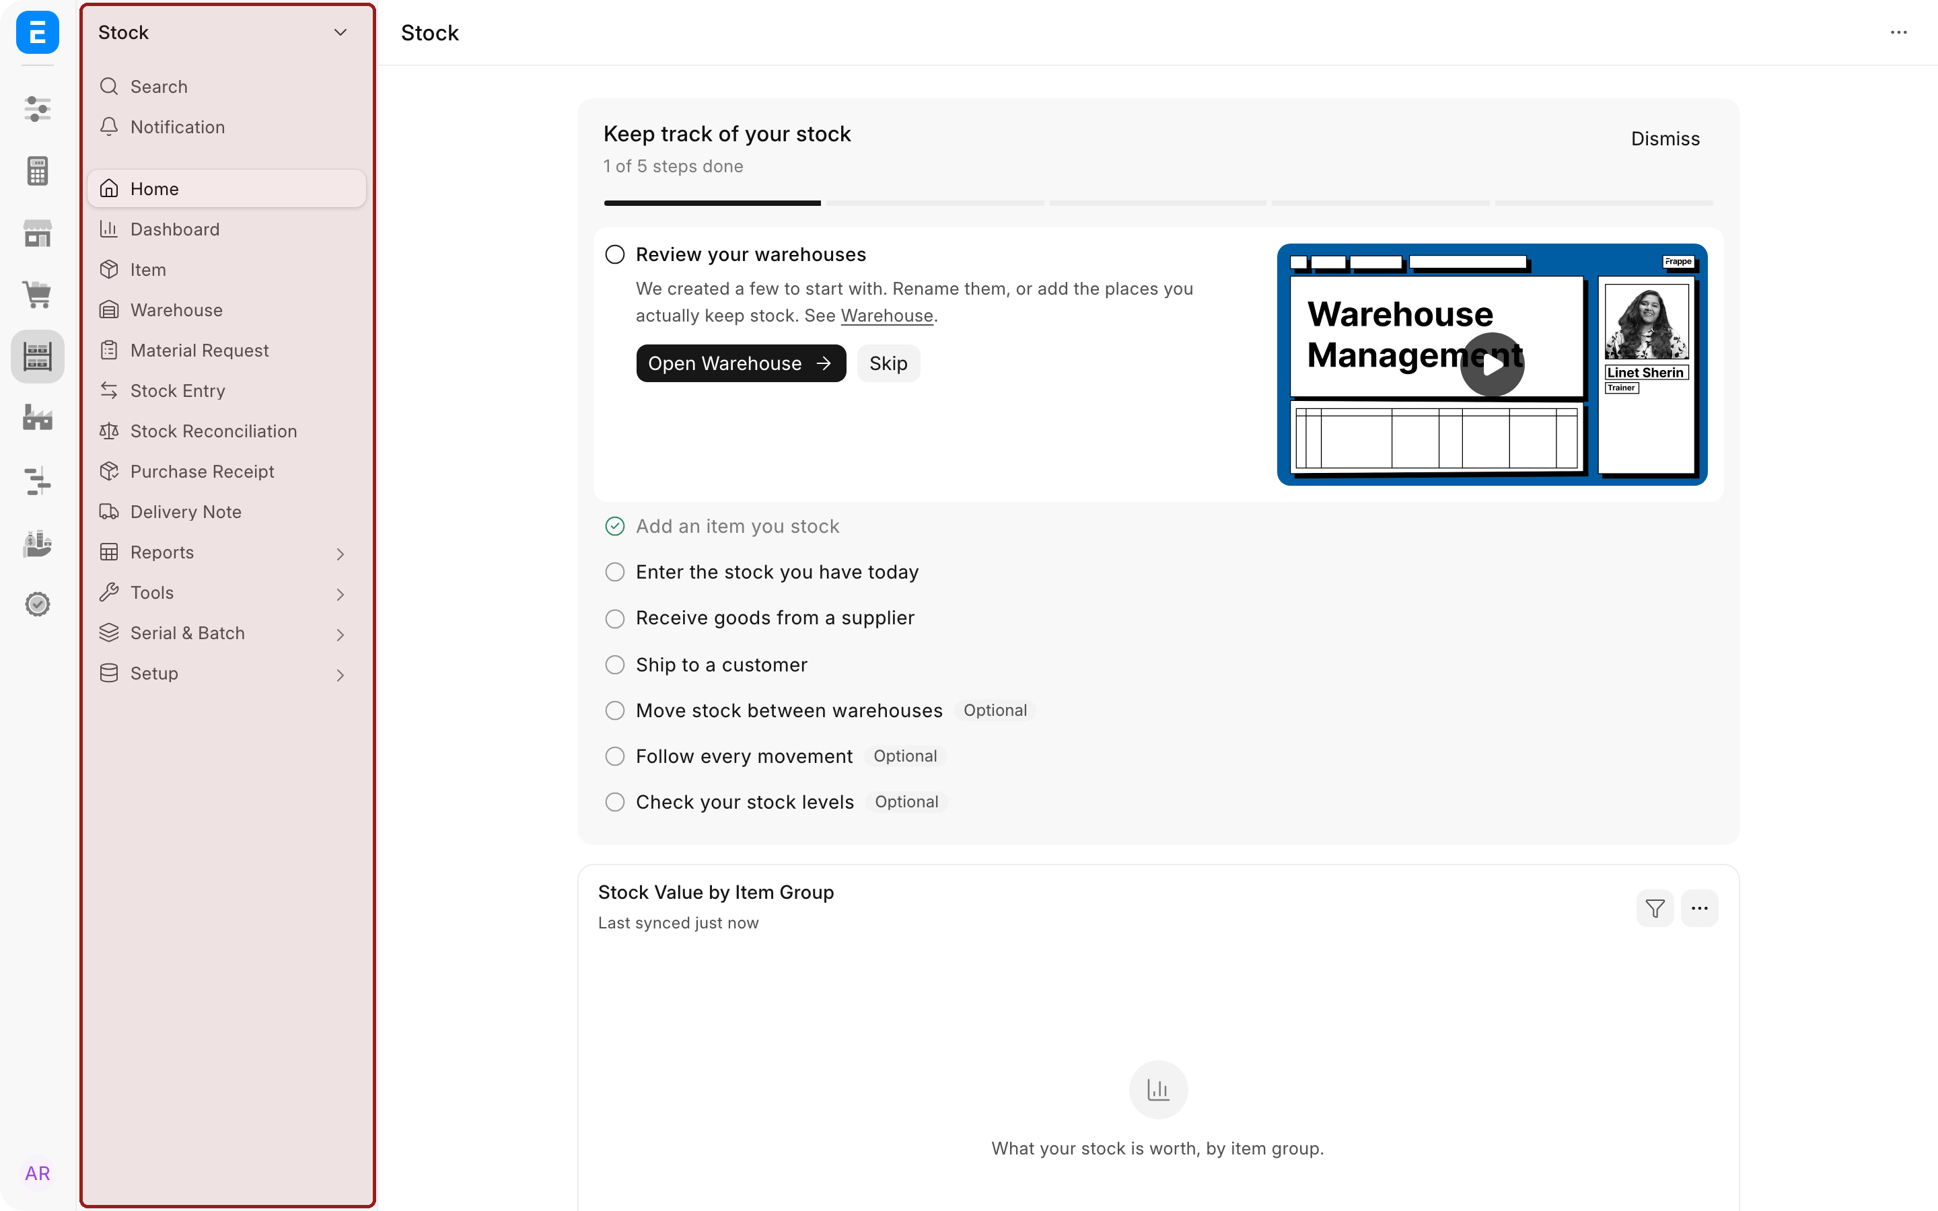Viewport: 1938px width, 1211px height.
Task: Open the AR user avatar
Action: (38, 1173)
